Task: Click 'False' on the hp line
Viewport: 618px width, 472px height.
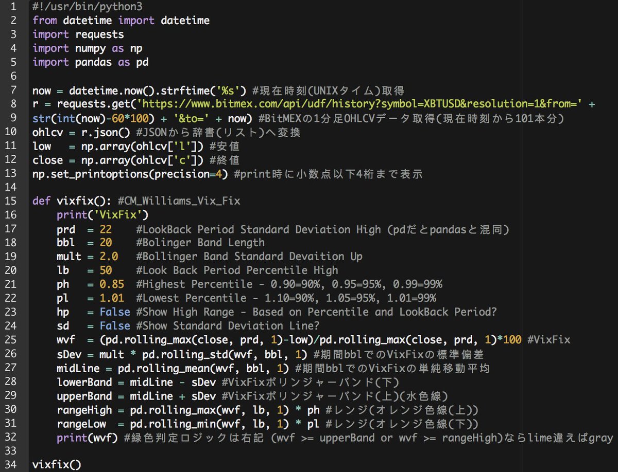Action: pyautogui.click(x=115, y=312)
